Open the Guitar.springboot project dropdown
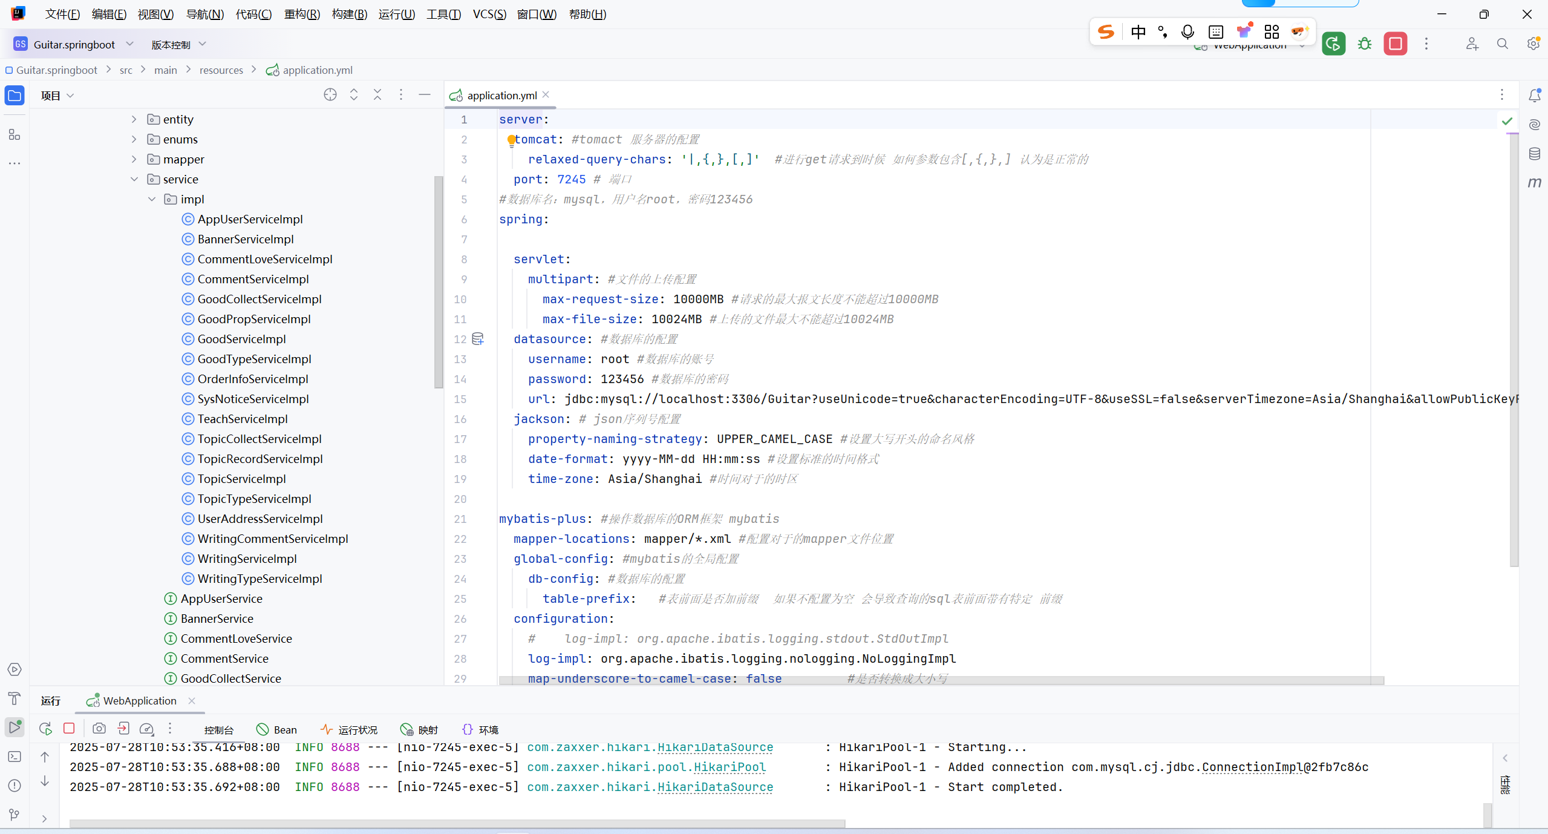Screen dimensions: 1548x834 click(x=74, y=44)
